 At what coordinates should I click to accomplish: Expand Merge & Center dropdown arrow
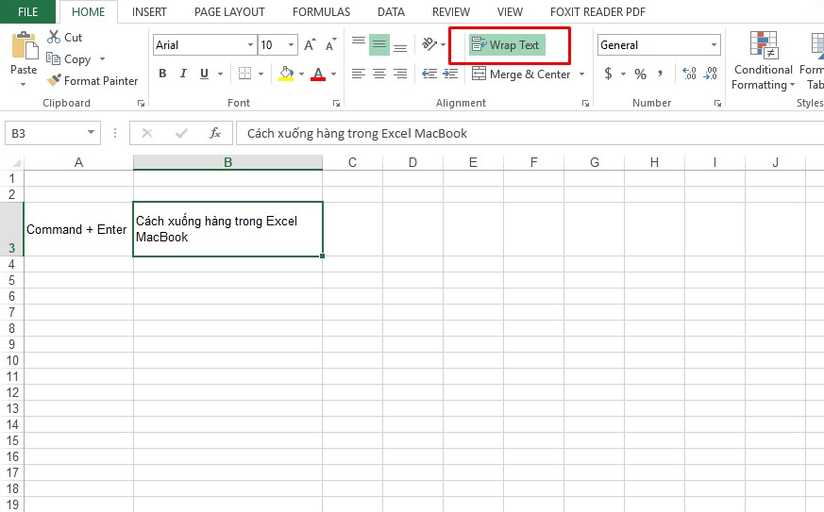(581, 74)
